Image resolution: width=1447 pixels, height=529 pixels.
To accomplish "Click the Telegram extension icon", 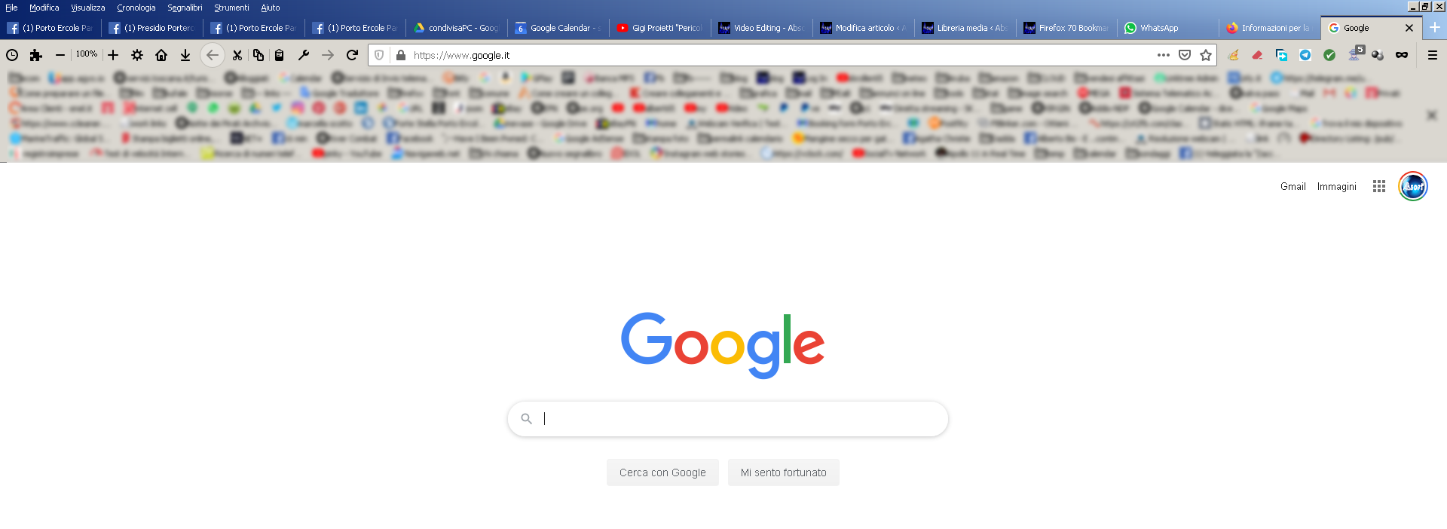I will click(1305, 55).
